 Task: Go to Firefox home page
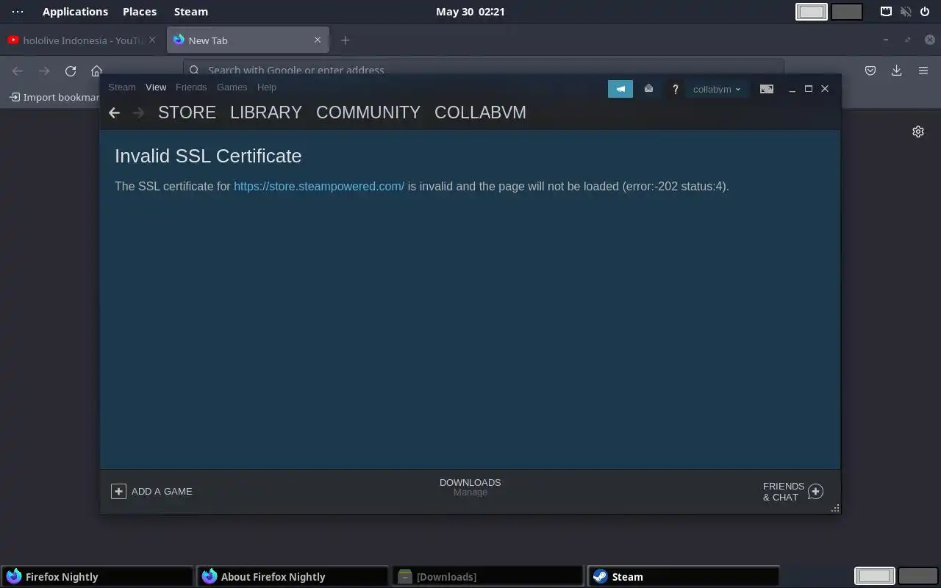[x=96, y=71]
